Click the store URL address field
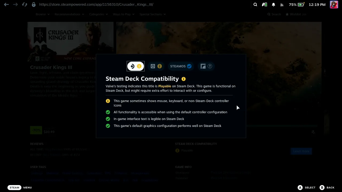Viewport: 342px width, 192px height. pos(96,5)
